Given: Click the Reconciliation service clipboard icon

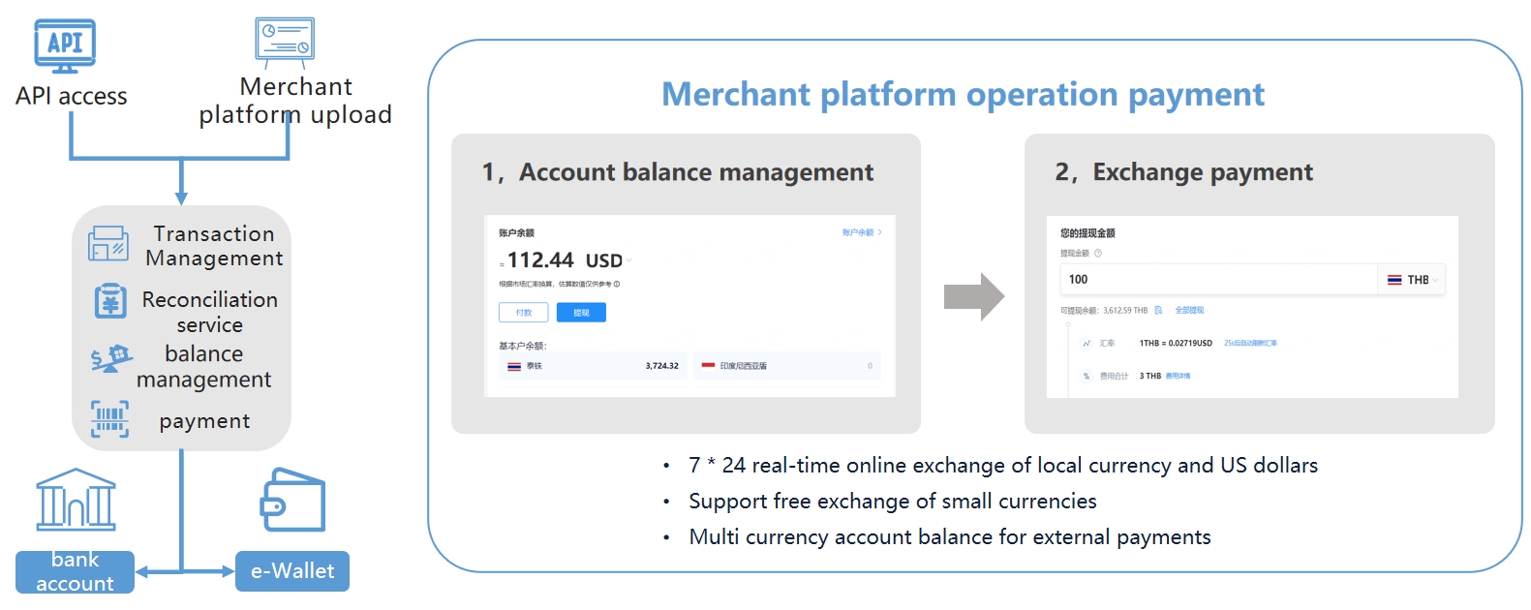Looking at the screenshot, I should (109, 301).
